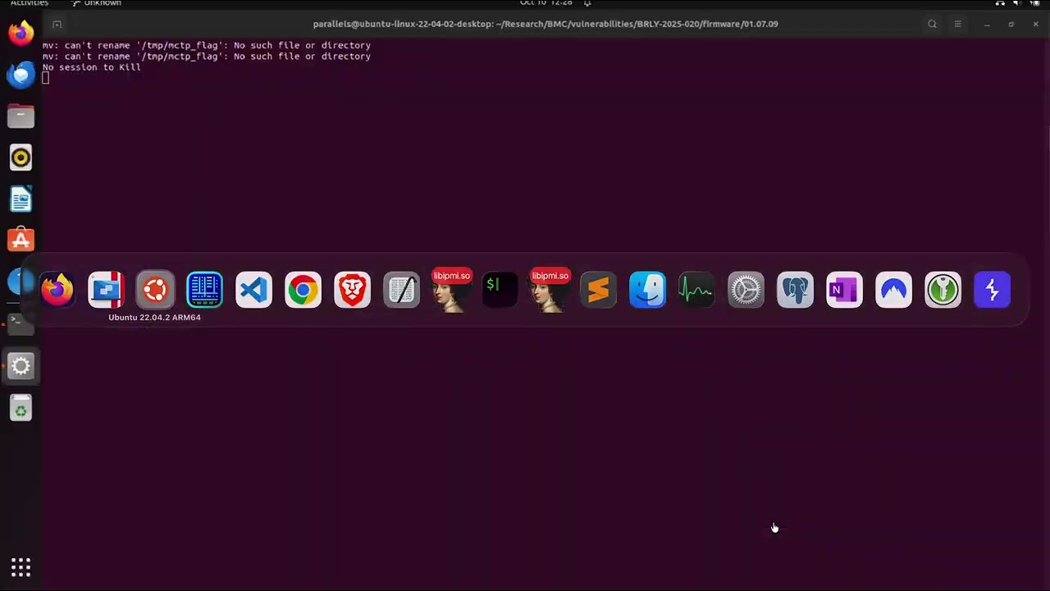1050x591 pixels.
Task: Open the Unknown app menu in top bar
Action: pos(96,3)
